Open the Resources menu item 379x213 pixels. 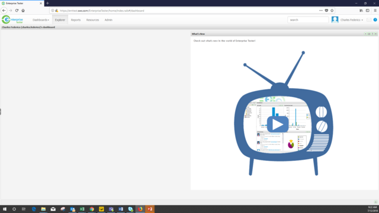pos(92,20)
